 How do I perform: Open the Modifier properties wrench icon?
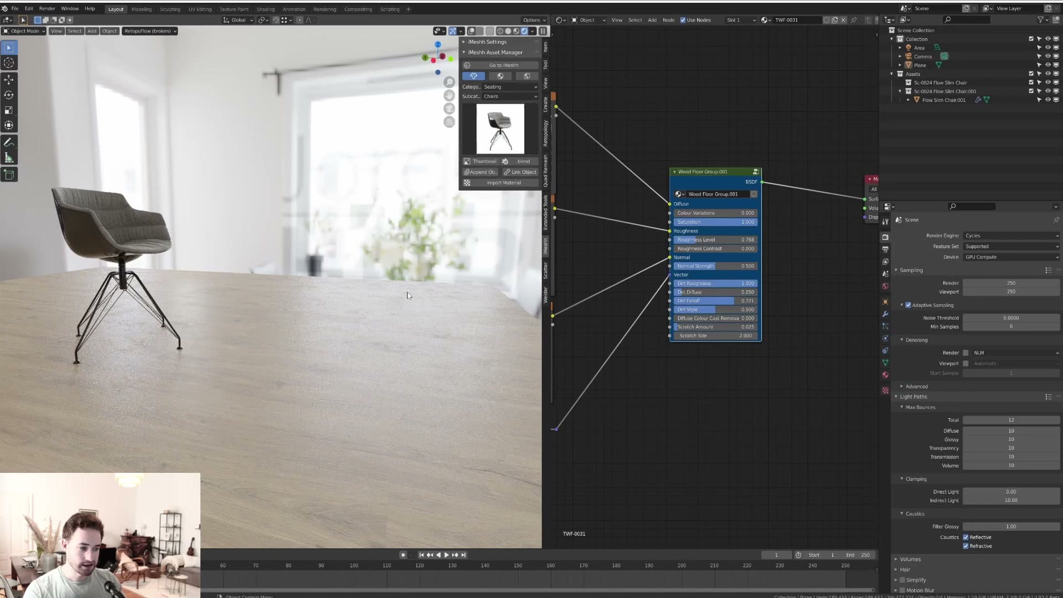click(x=885, y=314)
